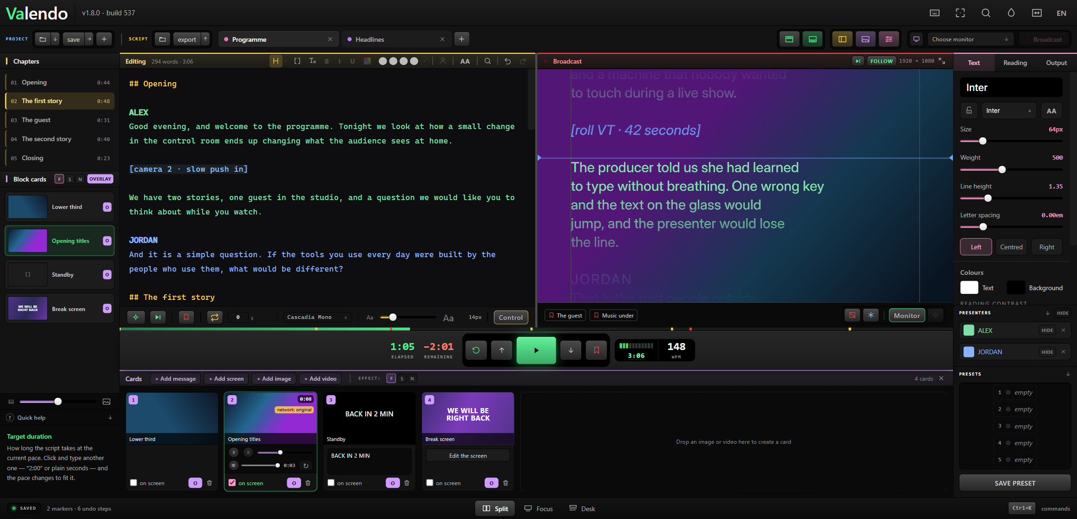Switch to the Reading settings tab
Screen dimensions: 1077x519
[1015, 63]
